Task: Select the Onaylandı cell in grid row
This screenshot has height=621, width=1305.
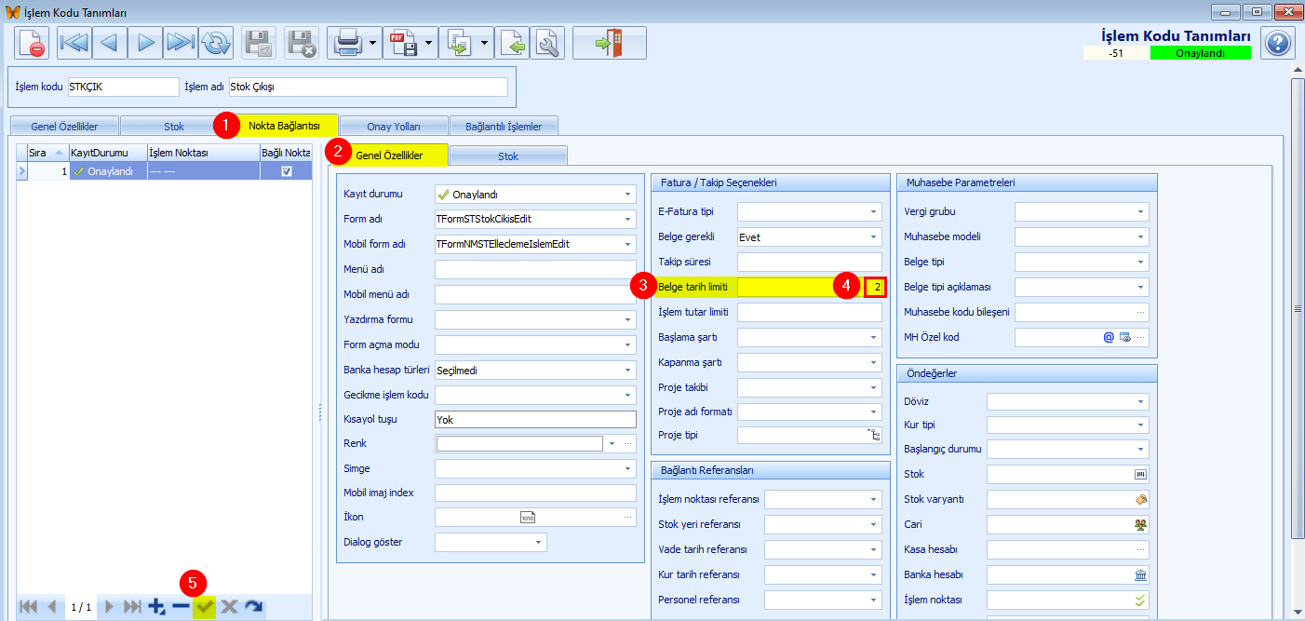Action: 108,171
